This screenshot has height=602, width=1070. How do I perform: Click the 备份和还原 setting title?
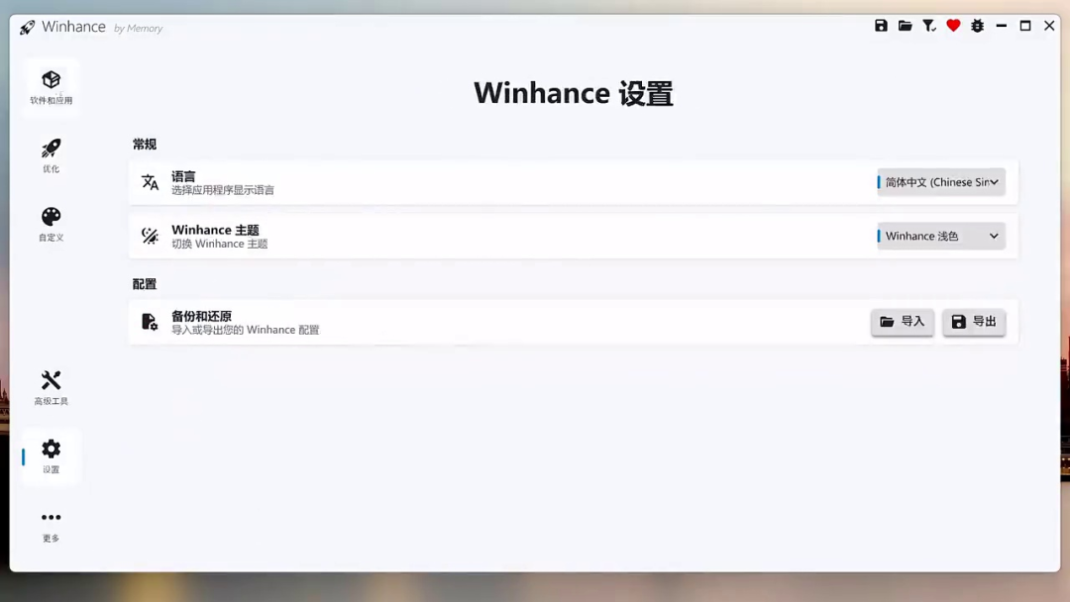point(201,316)
